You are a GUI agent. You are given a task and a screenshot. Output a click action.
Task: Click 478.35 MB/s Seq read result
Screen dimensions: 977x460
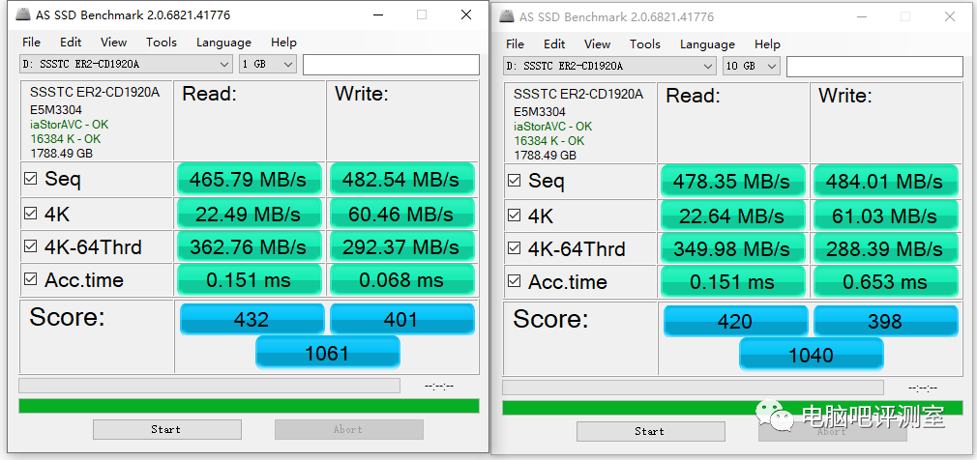click(733, 181)
